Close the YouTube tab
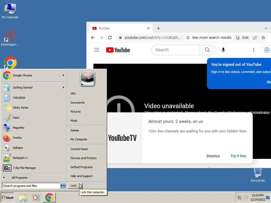Viewport: 271px width, 203px height. point(148,28)
